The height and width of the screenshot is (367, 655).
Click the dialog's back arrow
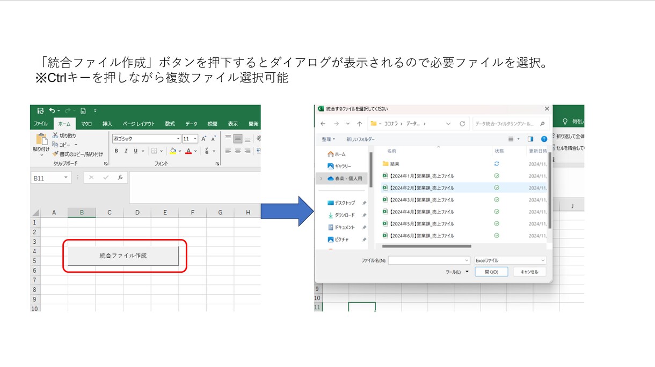coord(323,124)
